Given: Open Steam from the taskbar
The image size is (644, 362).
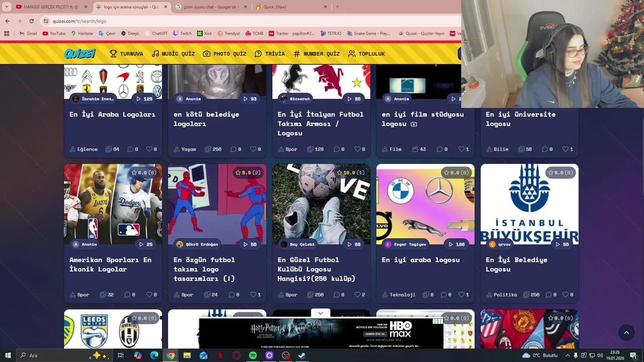Looking at the screenshot, I should [302, 355].
